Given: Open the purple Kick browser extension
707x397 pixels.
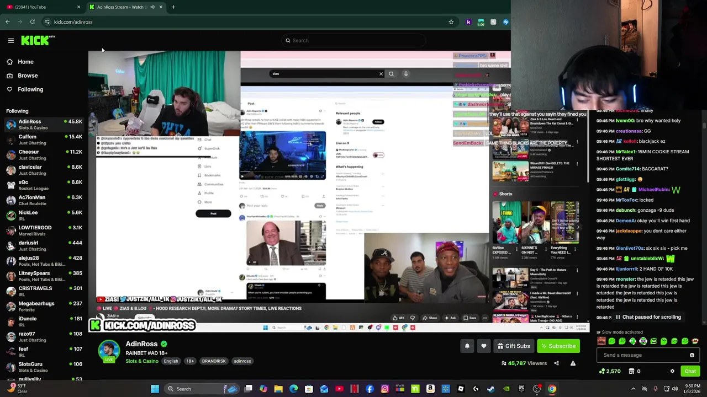Looking at the screenshot, I should [x=468, y=22].
